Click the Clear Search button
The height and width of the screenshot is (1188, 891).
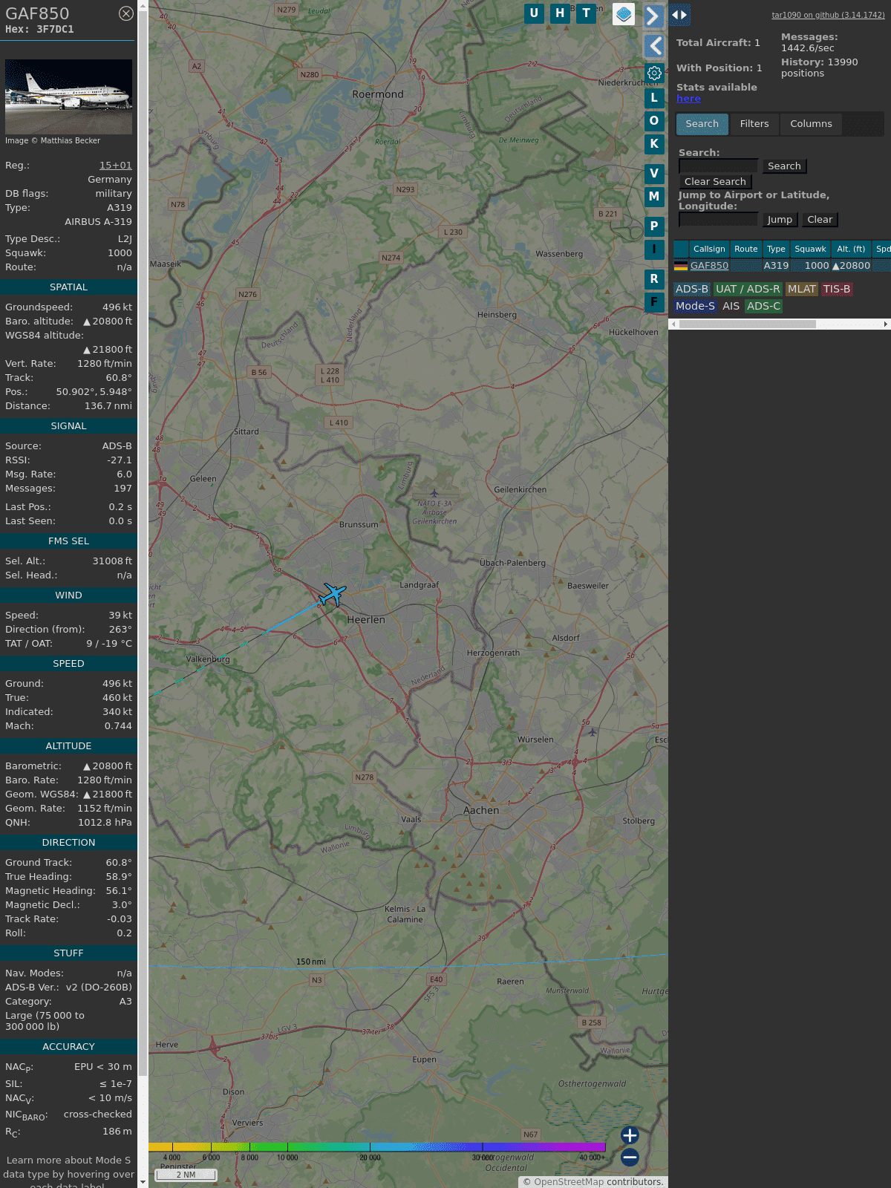click(x=715, y=182)
